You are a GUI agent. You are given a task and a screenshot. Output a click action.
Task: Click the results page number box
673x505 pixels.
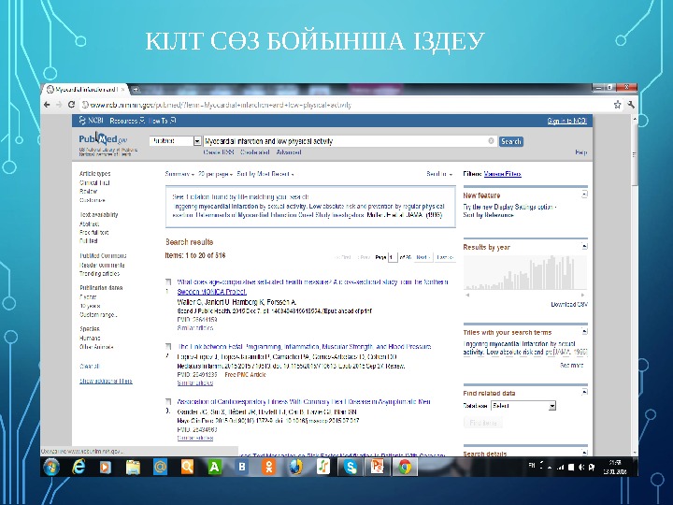point(393,257)
